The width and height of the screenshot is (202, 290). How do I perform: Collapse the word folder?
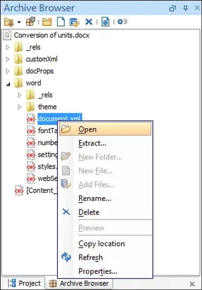tap(8, 84)
